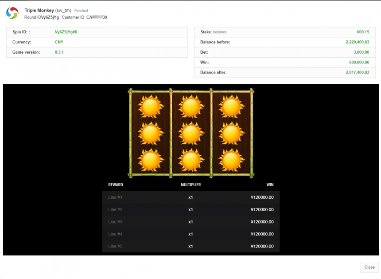Viewport: 381px width, 279px height.
Task: Select the Line #1 reward row
Action: click(190, 197)
